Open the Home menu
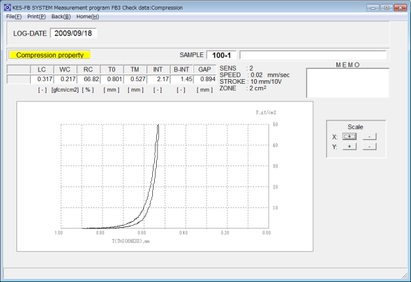411x282 pixels. 88,16
